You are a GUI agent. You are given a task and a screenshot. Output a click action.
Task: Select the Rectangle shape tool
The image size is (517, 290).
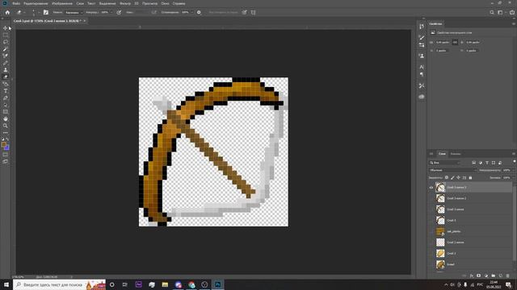pos(6,112)
